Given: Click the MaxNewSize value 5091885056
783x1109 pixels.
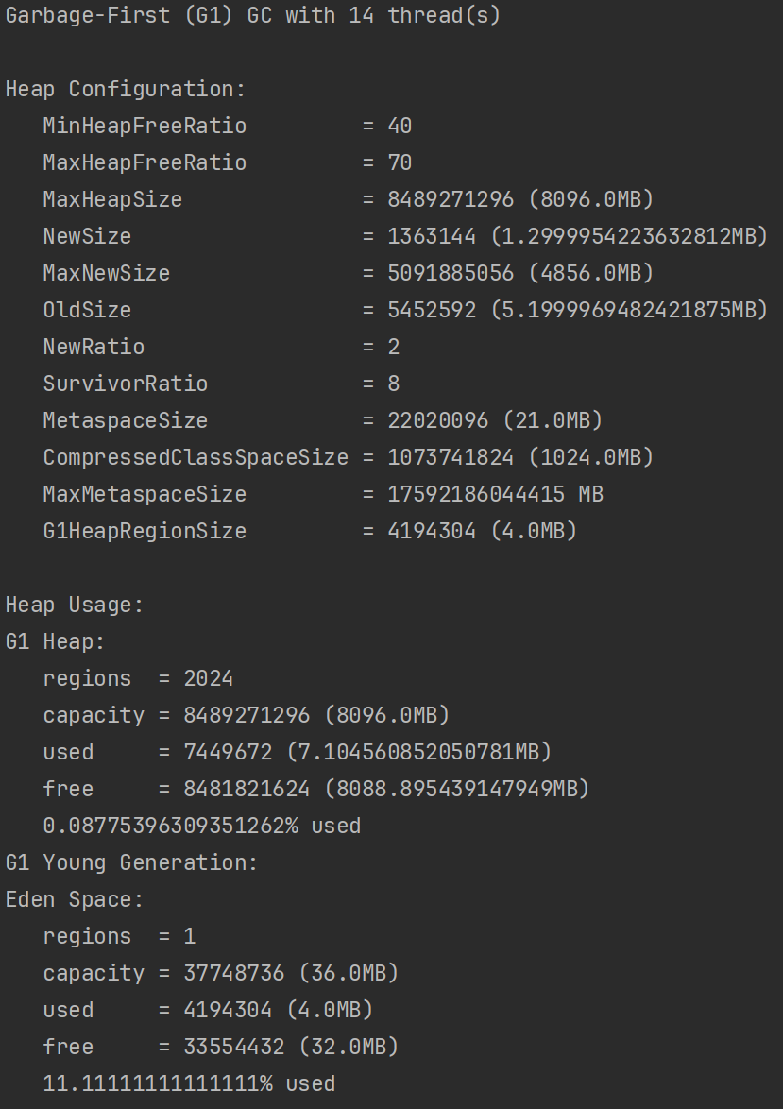Looking at the screenshot, I should tap(451, 274).
